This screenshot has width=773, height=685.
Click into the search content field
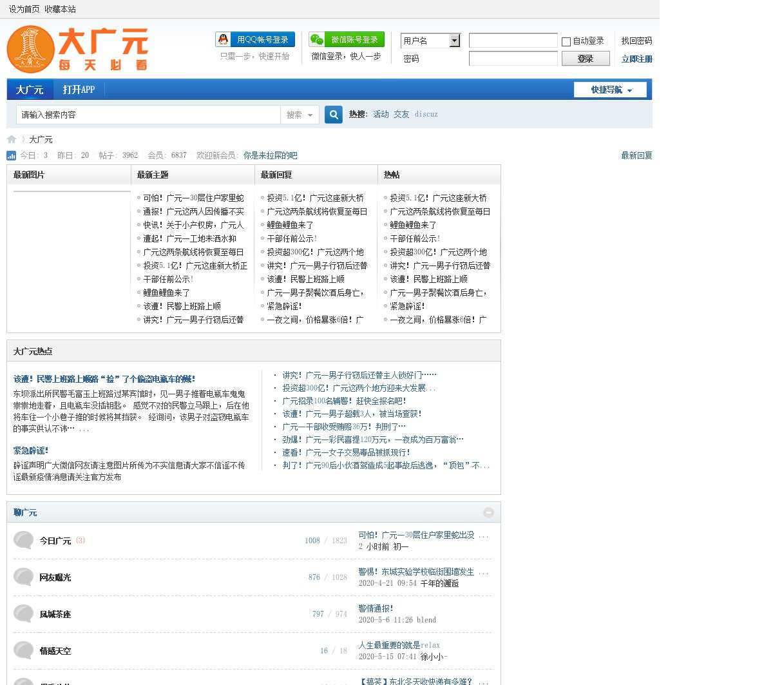[x=148, y=115]
